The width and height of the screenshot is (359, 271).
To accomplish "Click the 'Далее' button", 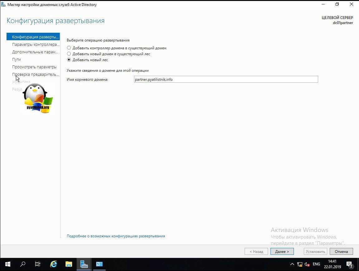I will [282, 251].
